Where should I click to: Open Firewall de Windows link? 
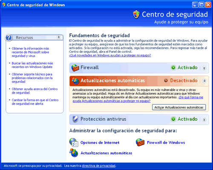pyautogui.click(x=166, y=142)
